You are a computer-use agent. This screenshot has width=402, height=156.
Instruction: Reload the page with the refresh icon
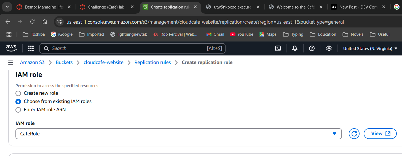[33, 22]
